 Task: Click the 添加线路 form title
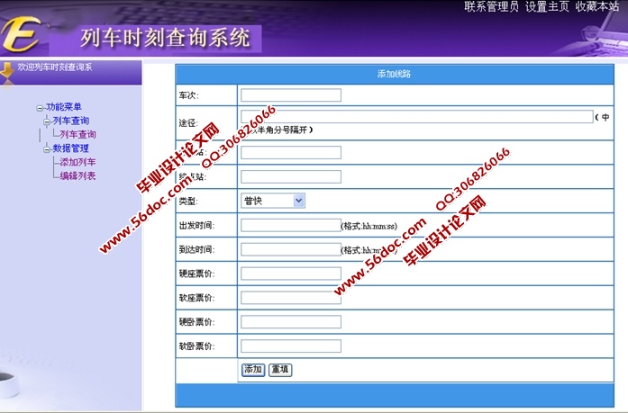394,74
